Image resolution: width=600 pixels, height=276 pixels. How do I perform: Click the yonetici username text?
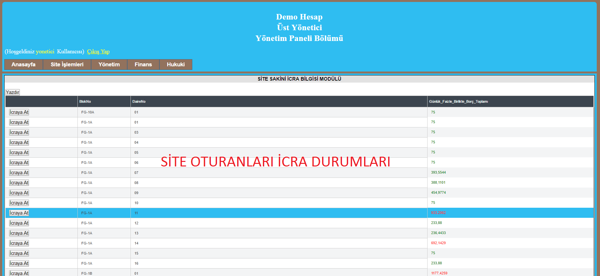pos(45,51)
